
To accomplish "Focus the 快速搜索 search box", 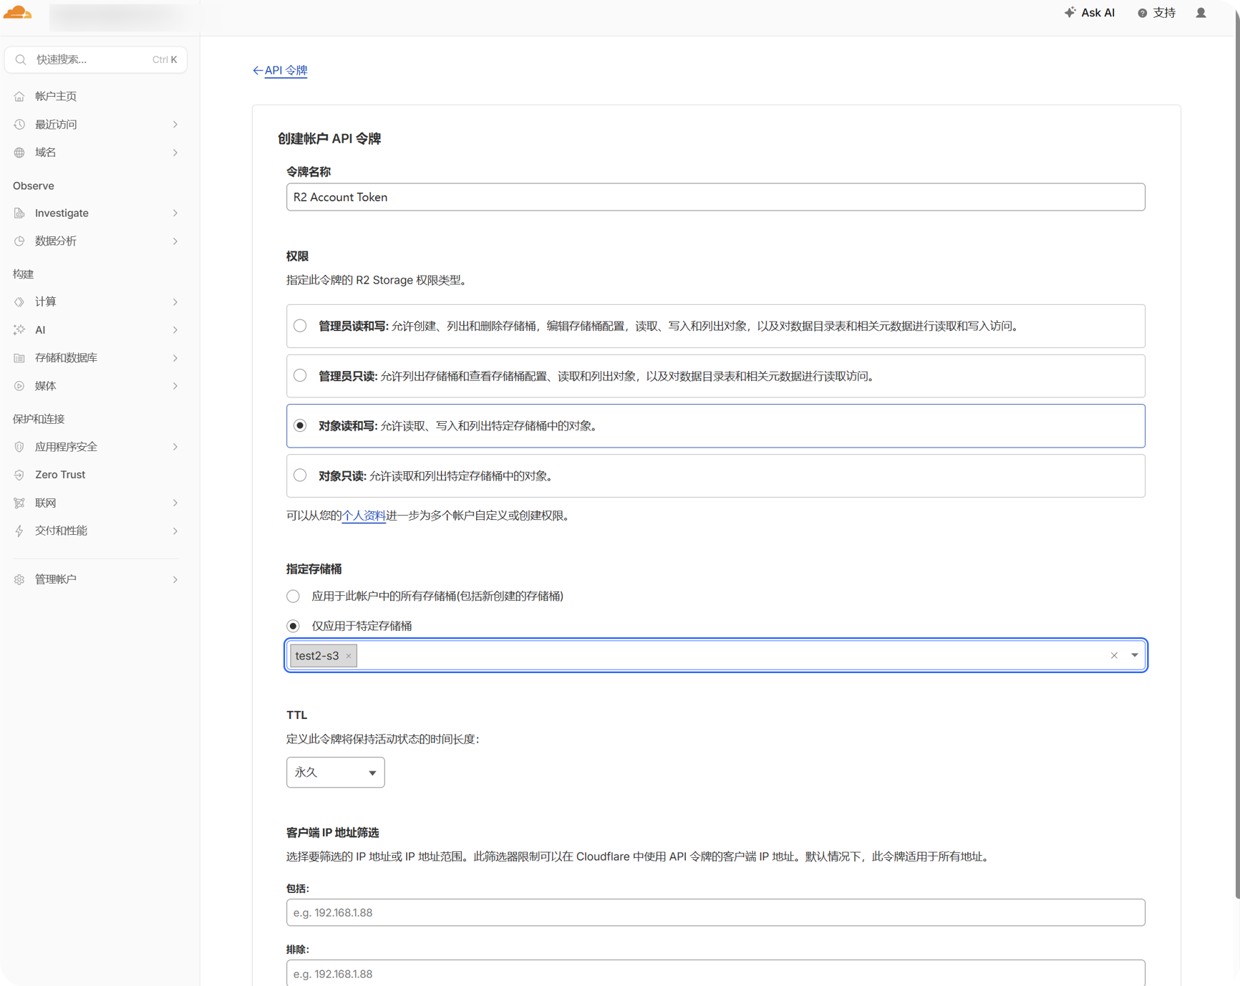I will (96, 59).
